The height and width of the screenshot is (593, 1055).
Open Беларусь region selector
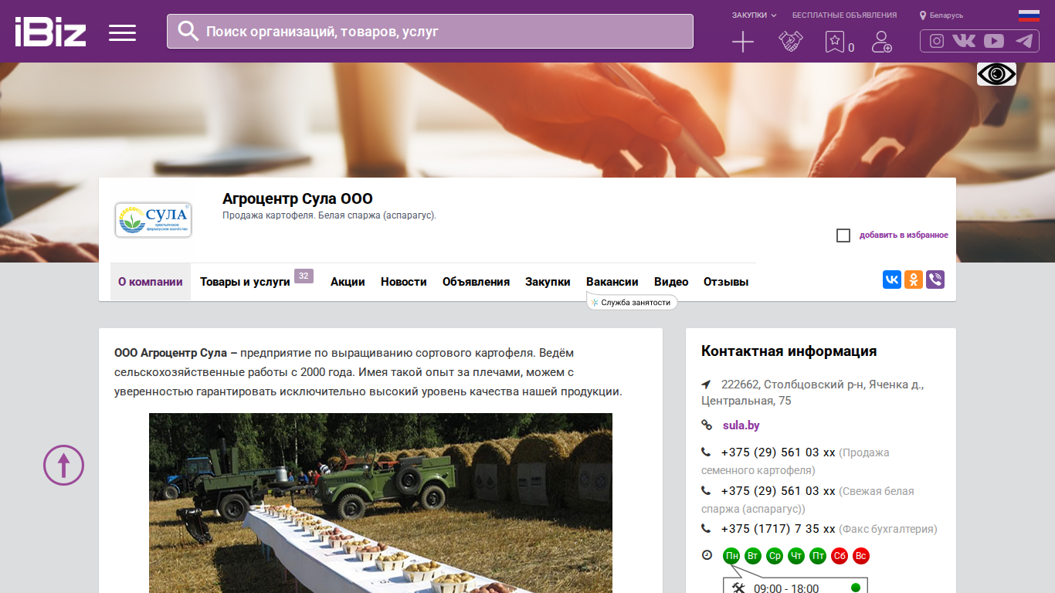click(941, 15)
